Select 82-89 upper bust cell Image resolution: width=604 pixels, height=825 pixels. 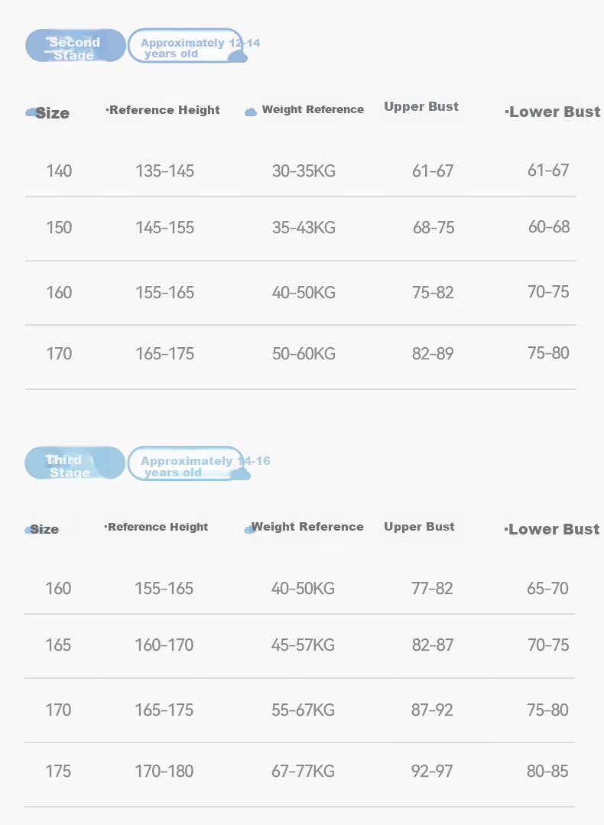pos(433,353)
